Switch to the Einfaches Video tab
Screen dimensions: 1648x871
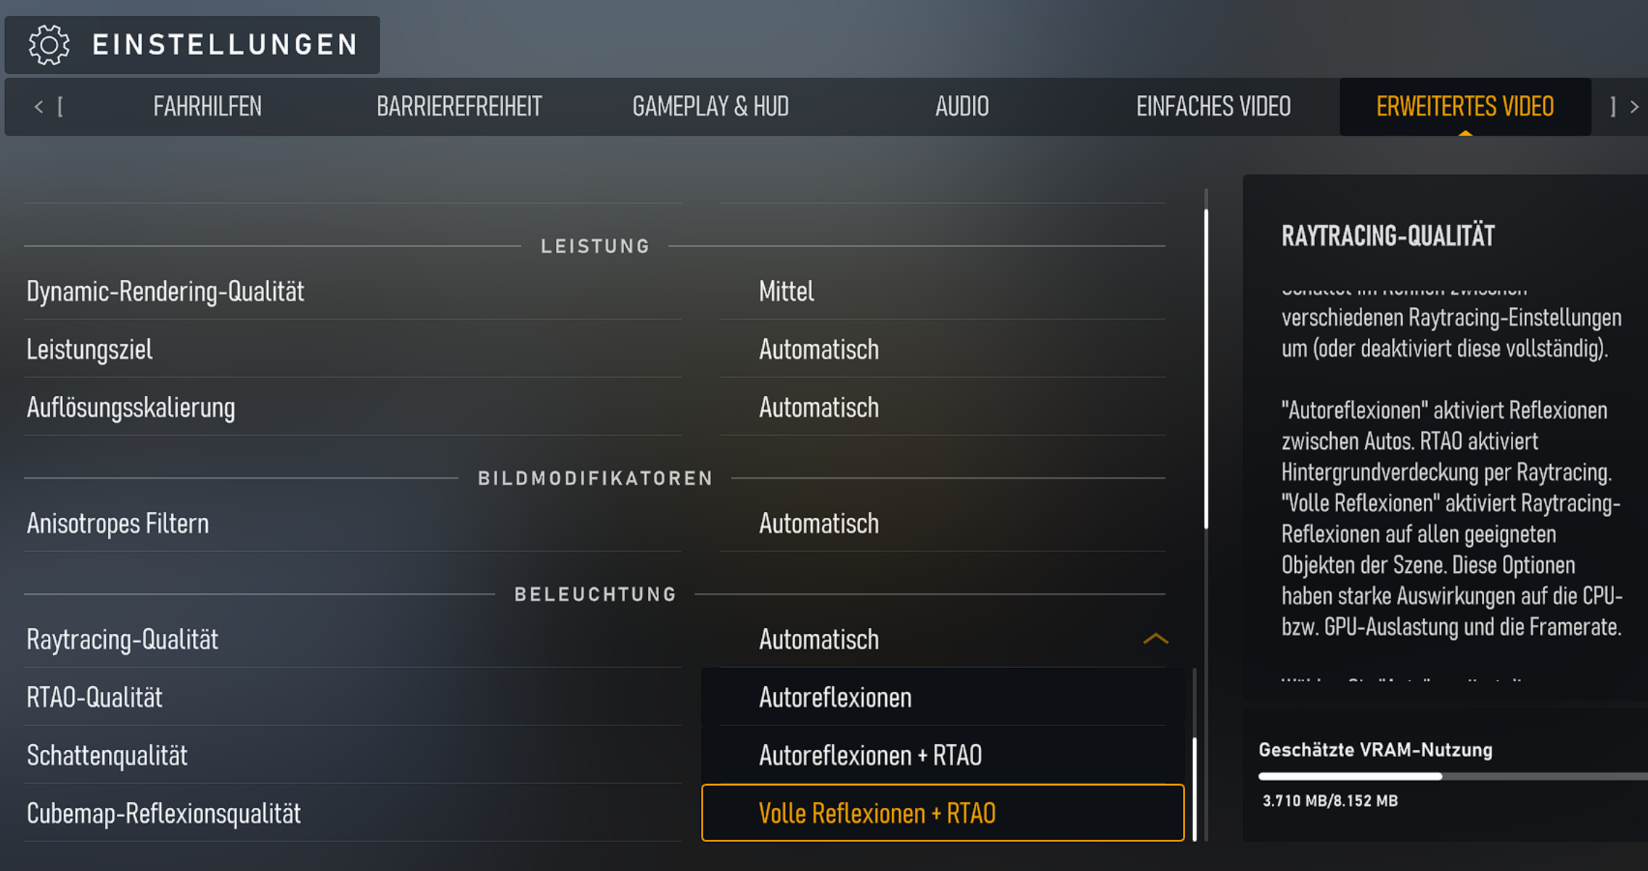click(1213, 107)
